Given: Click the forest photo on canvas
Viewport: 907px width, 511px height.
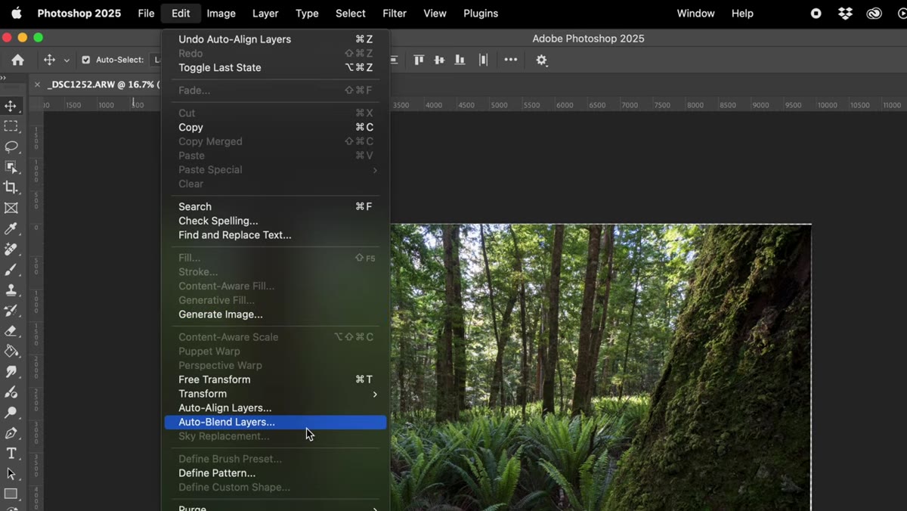Looking at the screenshot, I should 601,367.
